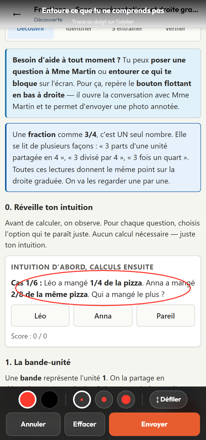The width and height of the screenshot is (206, 440).
Task: Select the red pen color
Action: (x=27, y=399)
